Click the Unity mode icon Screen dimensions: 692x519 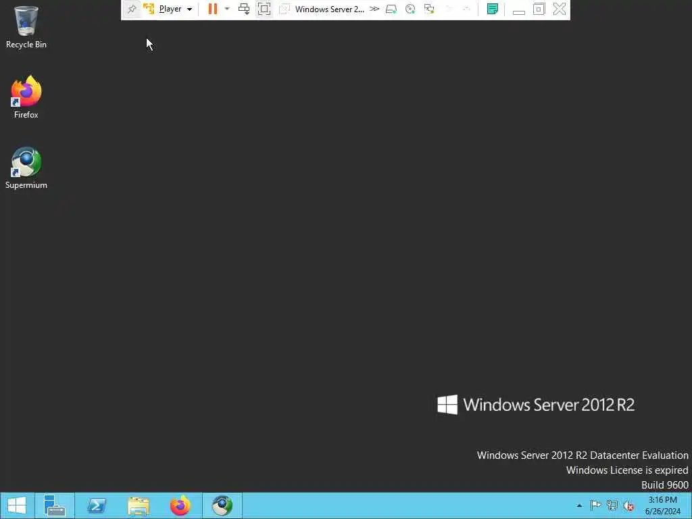pyautogui.click(x=285, y=9)
